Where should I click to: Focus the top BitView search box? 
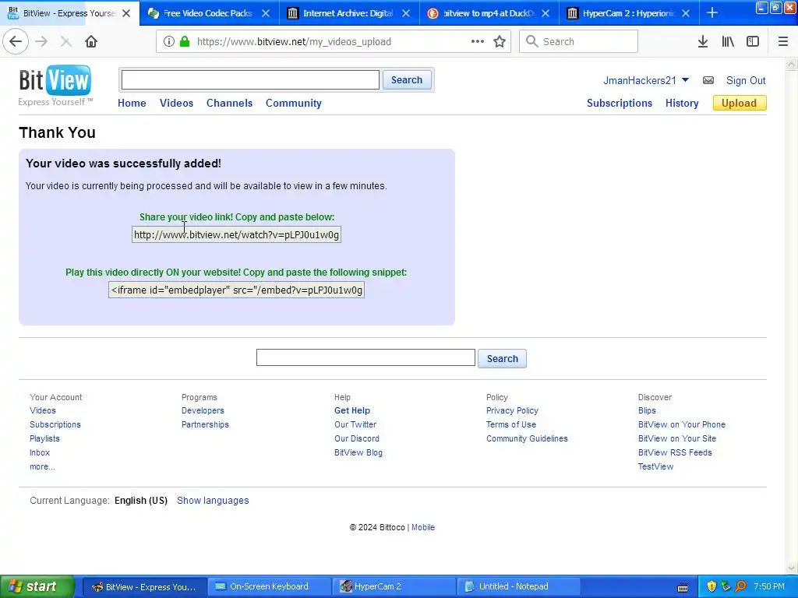tap(250, 80)
